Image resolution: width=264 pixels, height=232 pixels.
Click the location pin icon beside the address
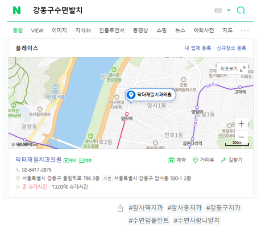click(x=18, y=178)
